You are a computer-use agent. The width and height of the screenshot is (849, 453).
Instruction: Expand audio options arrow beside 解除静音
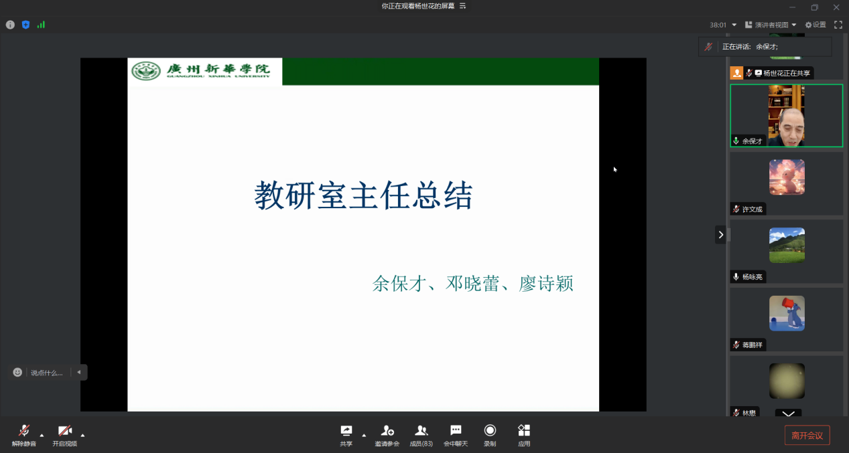coord(42,435)
